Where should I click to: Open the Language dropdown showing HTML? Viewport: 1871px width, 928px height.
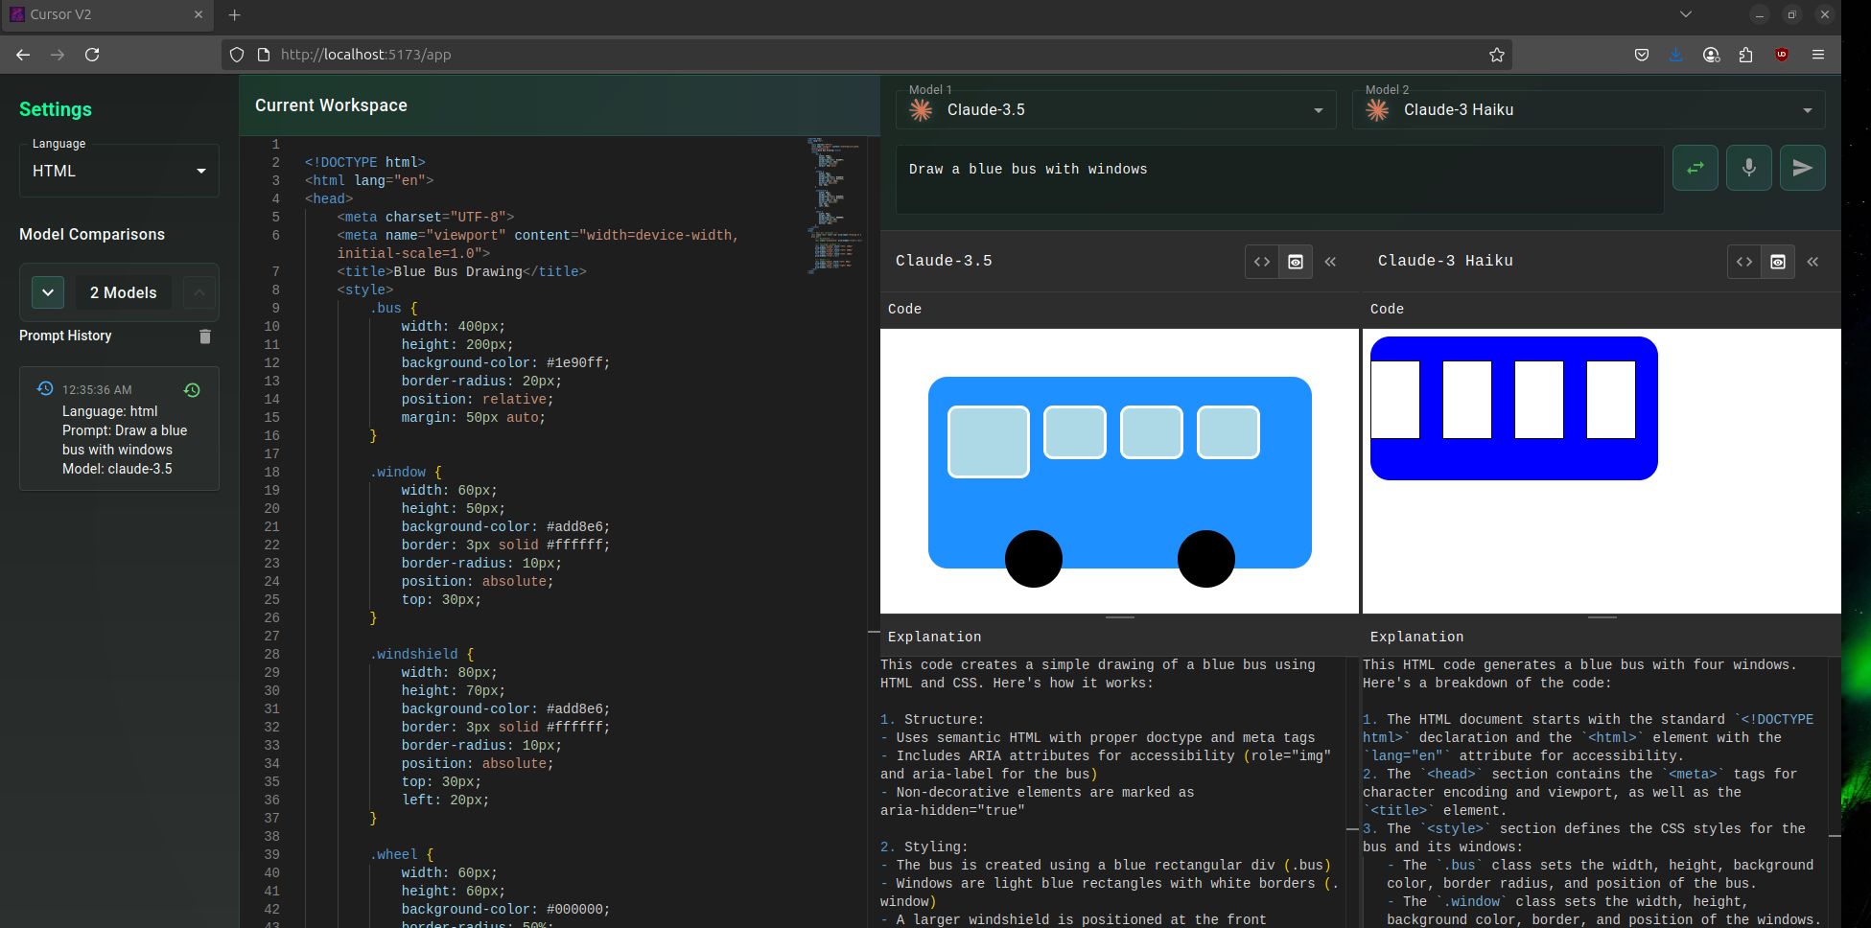[119, 171]
